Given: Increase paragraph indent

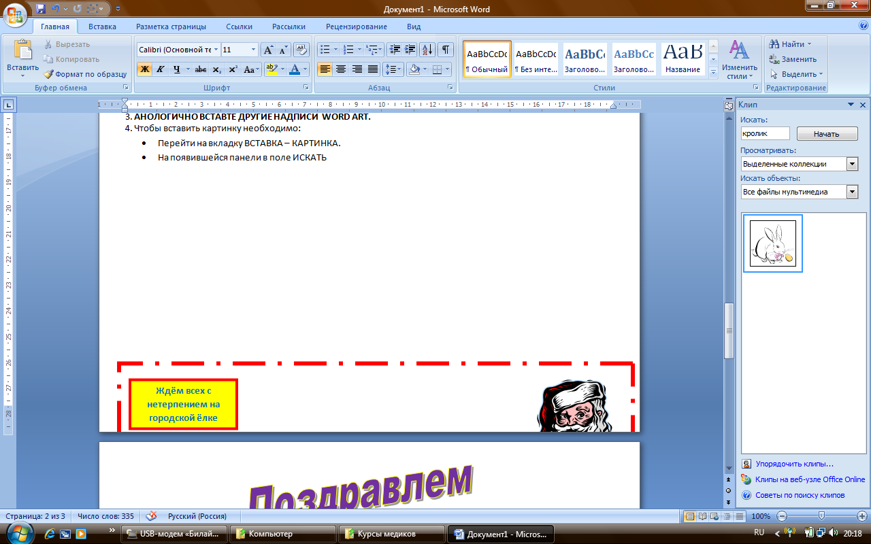Looking at the screenshot, I should (410, 50).
